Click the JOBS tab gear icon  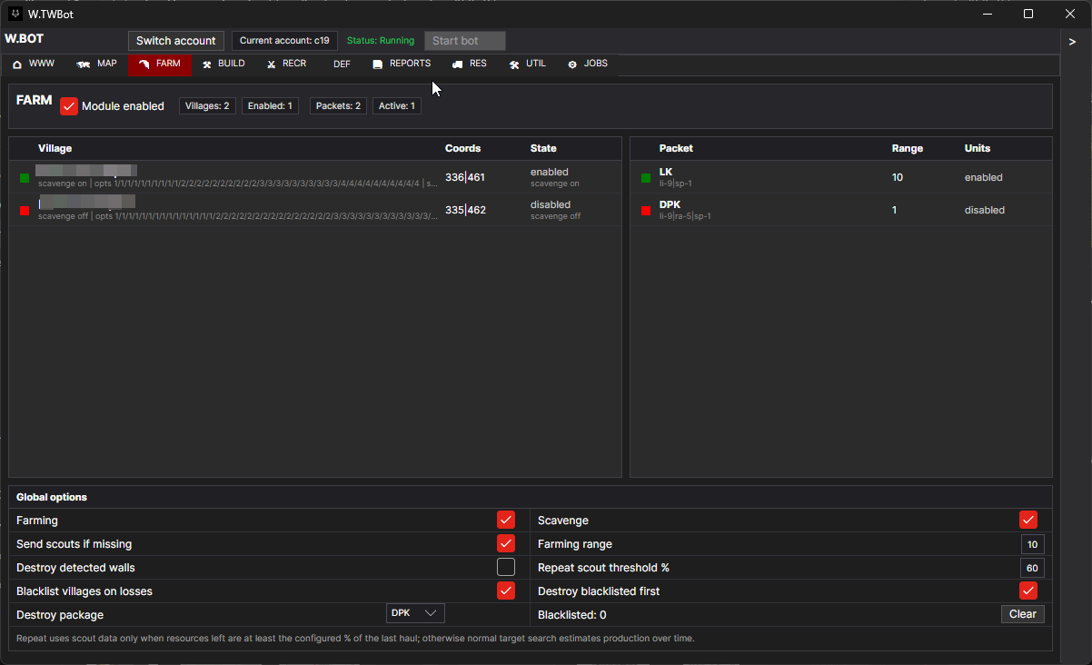[572, 65]
